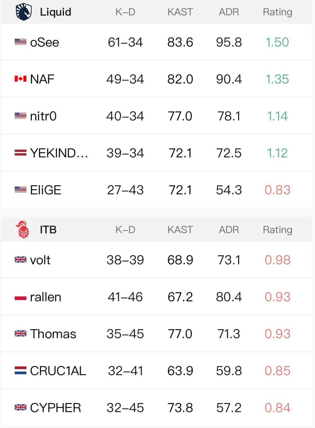
Task: Sort ITB table by ADR column
Action: (229, 230)
